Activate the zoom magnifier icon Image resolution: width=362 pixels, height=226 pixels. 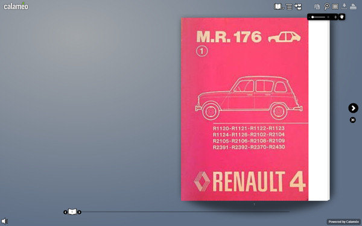tap(326, 7)
